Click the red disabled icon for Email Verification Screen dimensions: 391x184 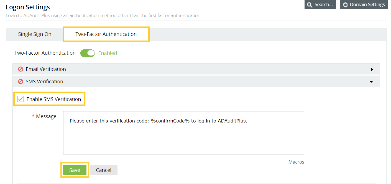tap(21, 69)
